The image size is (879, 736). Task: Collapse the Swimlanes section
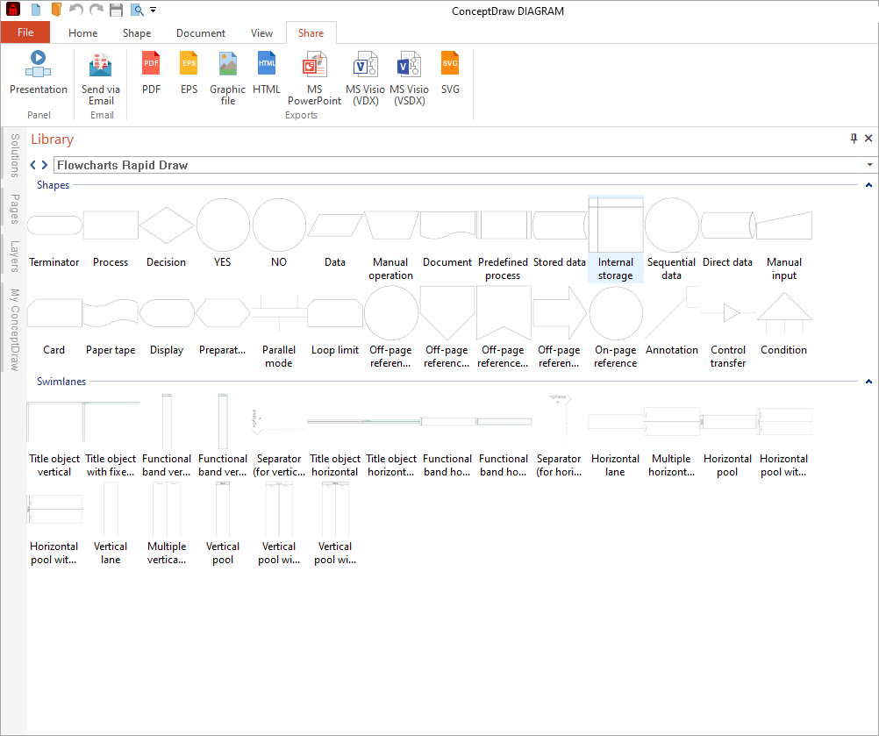click(868, 381)
